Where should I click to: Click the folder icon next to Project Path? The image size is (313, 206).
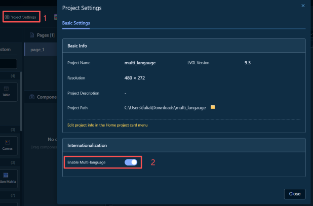pos(213,107)
